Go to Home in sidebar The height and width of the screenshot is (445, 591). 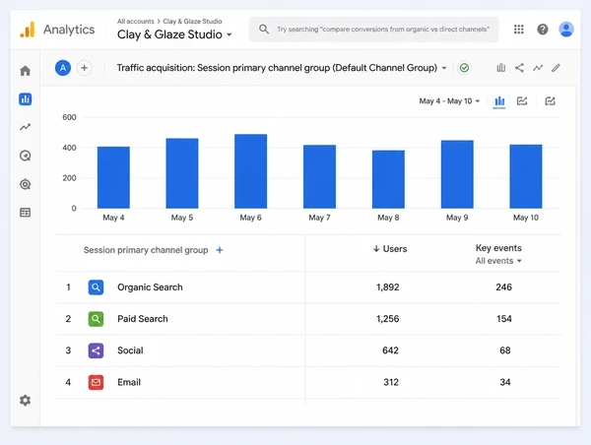tap(26, 71)
